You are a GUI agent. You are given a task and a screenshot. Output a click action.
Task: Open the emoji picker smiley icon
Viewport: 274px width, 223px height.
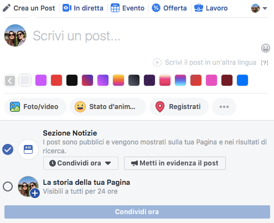266,48
